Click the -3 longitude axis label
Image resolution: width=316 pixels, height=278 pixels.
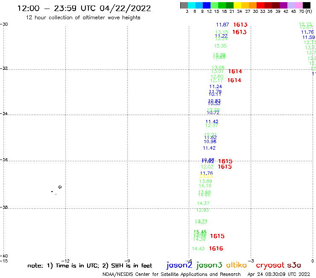(x=251, y=261)
